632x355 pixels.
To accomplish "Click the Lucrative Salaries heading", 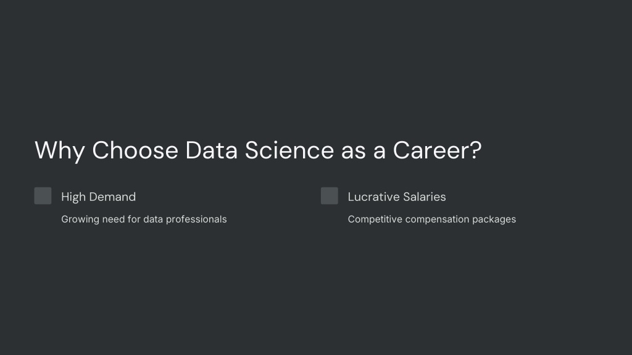I will [x=397, y=197].
